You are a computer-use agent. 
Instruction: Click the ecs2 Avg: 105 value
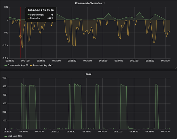click(x=17, y=136)
